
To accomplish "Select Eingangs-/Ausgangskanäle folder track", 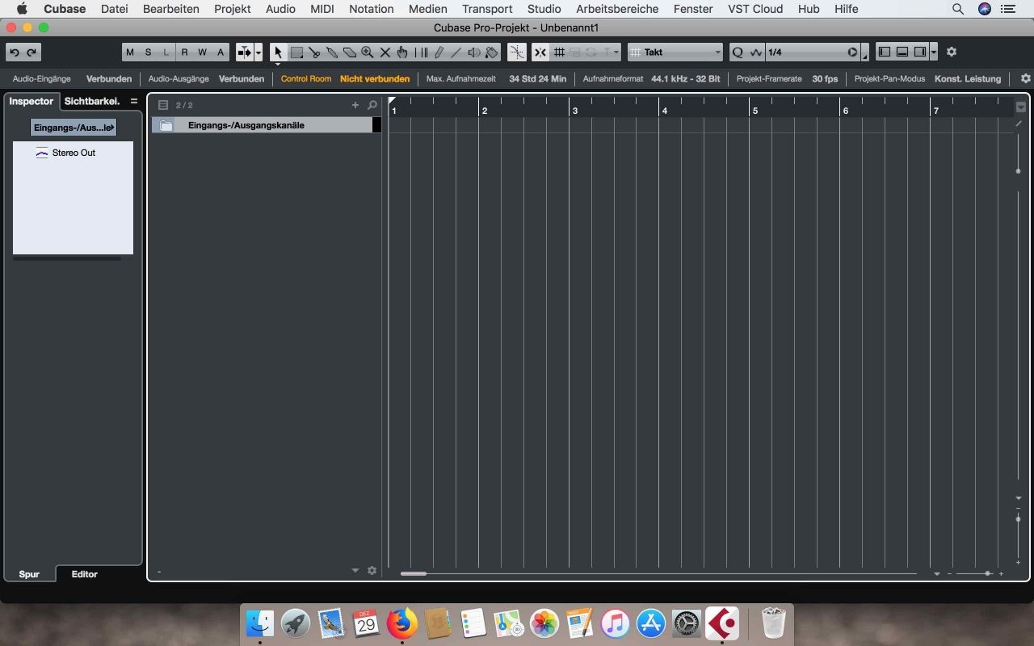I will (x=266, y=125).
